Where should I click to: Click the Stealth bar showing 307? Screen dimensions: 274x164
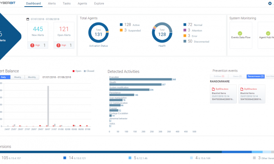135,84
